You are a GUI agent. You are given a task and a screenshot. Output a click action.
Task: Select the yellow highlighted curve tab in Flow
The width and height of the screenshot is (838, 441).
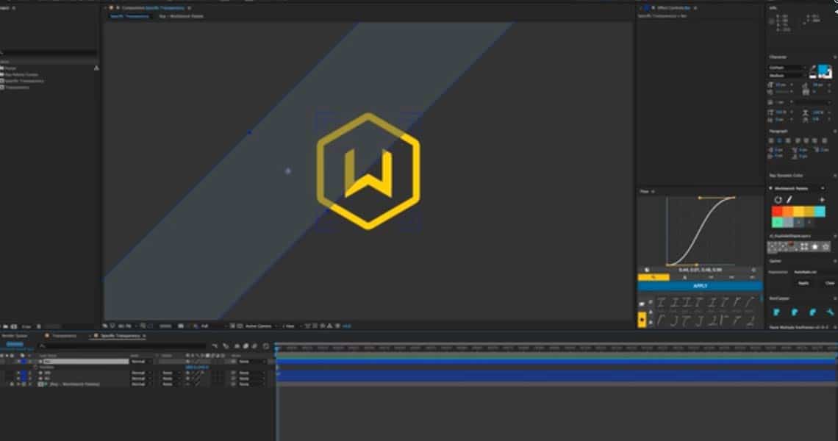(653, 277)
